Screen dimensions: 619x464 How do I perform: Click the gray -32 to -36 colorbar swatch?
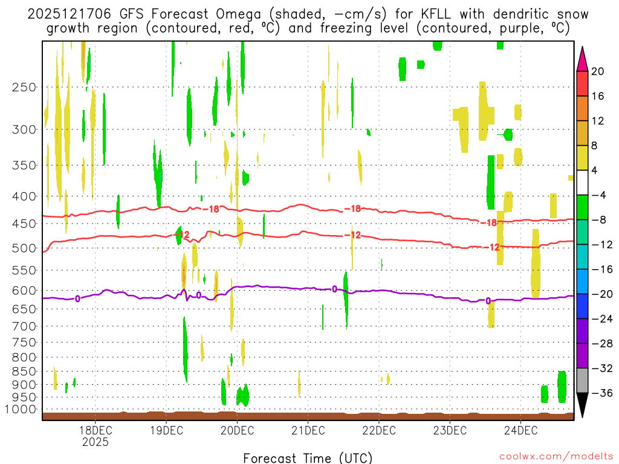[582, 381]
